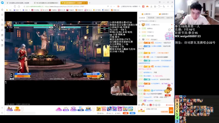Click the sidebar favorites star icon
Screen dimensions: 219x123
click(2, 10)
